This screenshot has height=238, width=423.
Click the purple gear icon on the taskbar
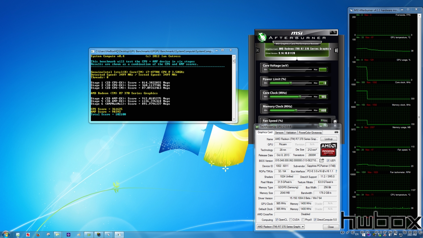tap(69, 234)
